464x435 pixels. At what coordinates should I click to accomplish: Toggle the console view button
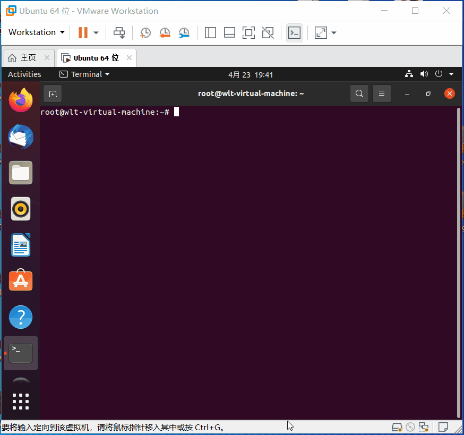point(295,32)
